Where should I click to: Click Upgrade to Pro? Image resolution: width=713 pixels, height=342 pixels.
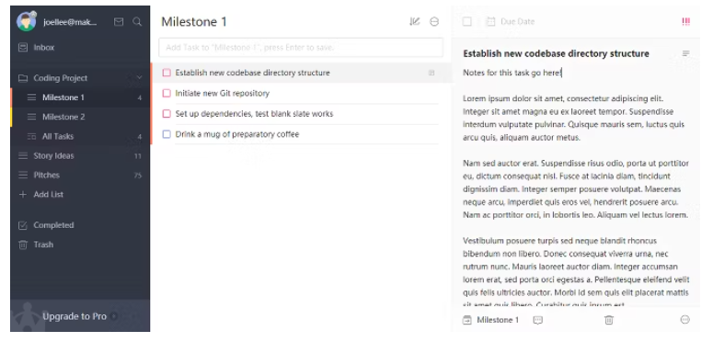click(75, 316)
